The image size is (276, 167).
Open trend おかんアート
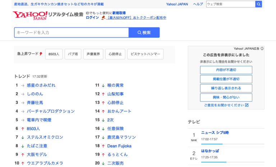tap(119, 111)
